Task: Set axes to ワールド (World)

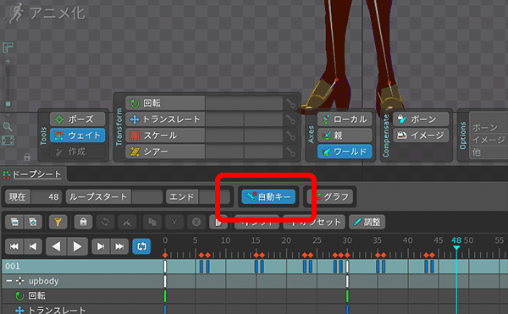Action: [345, 151]
